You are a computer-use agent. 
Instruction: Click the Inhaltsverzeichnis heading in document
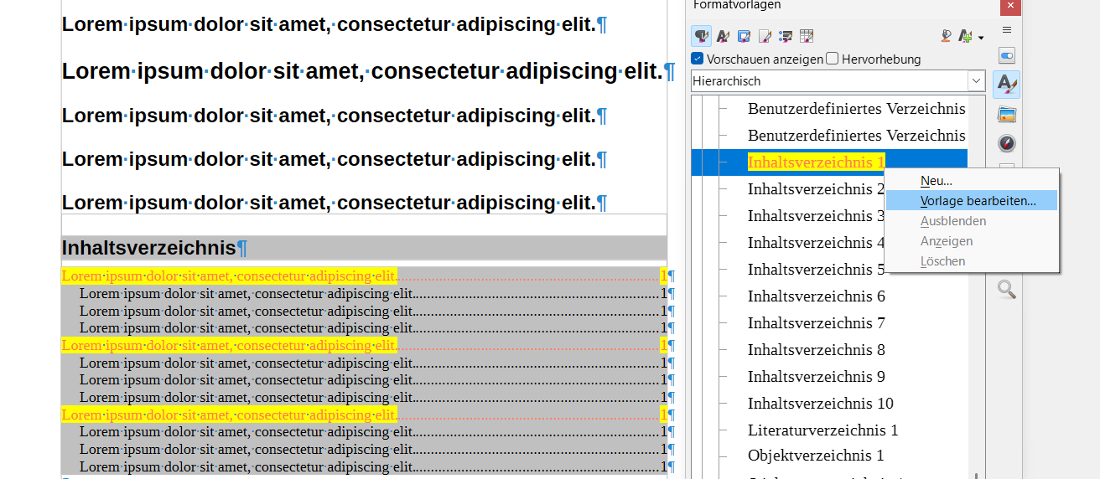149,248
